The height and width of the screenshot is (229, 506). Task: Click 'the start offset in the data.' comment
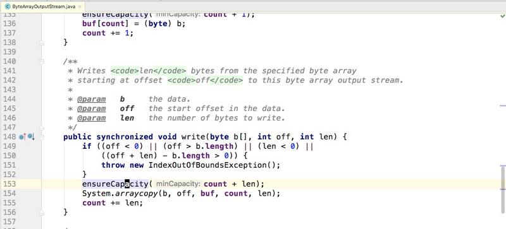217,109
